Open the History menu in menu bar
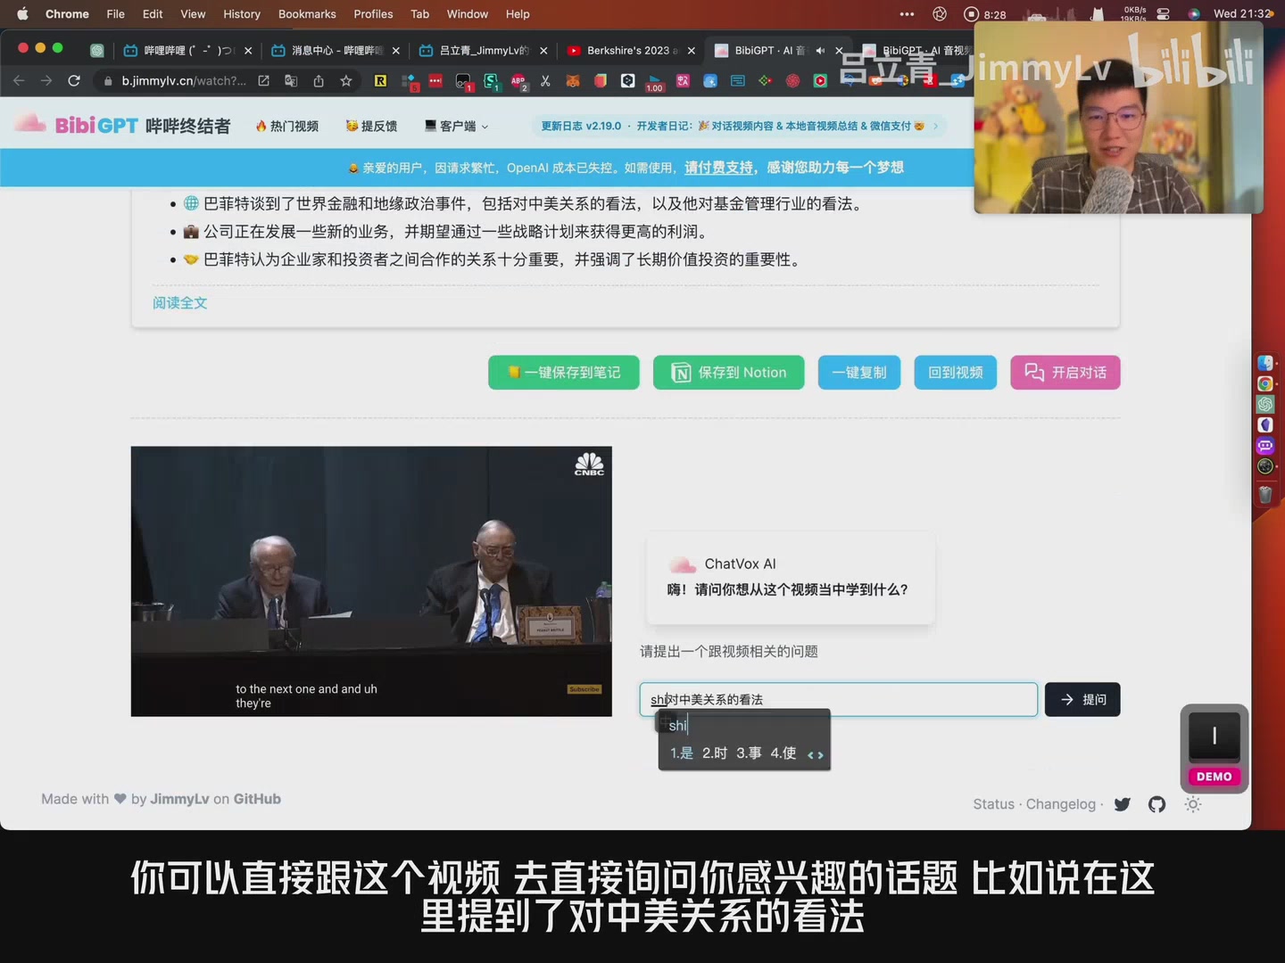 pyautogui.click(x=242, y=14)
